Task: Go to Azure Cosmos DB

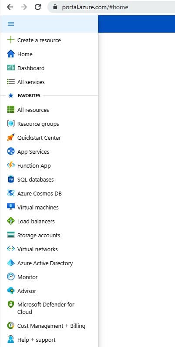Action: pyautogui.click(x=49, y=193)
